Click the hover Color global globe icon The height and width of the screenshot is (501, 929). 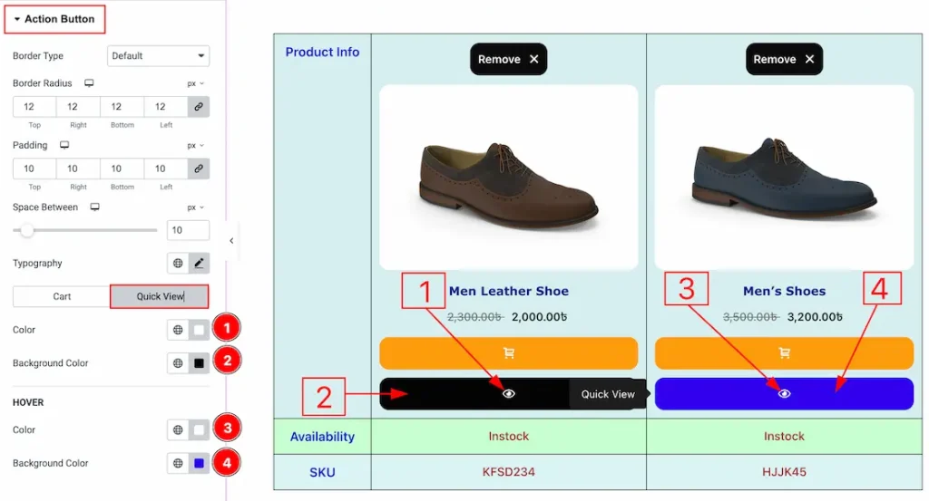(178, 430)
